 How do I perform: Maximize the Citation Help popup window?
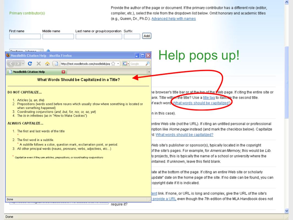point(143,56)
